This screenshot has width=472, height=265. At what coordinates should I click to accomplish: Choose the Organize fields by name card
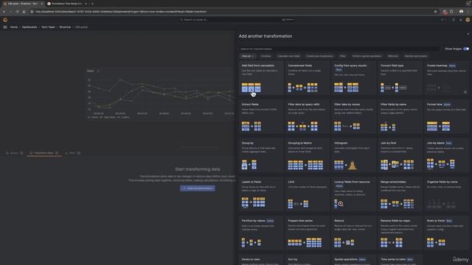click(x=446, y=194)
